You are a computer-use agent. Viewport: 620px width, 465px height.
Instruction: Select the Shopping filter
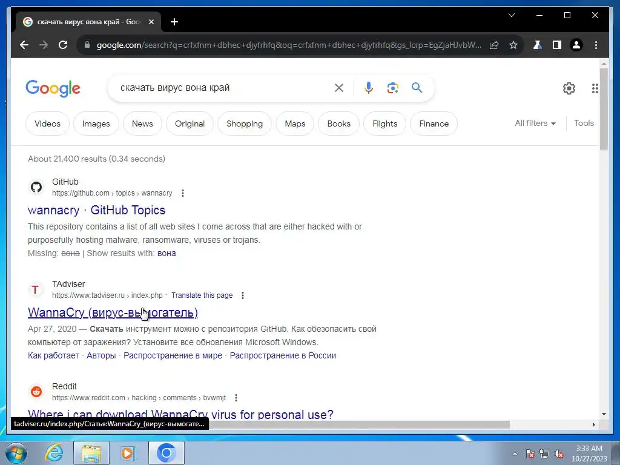245,124
